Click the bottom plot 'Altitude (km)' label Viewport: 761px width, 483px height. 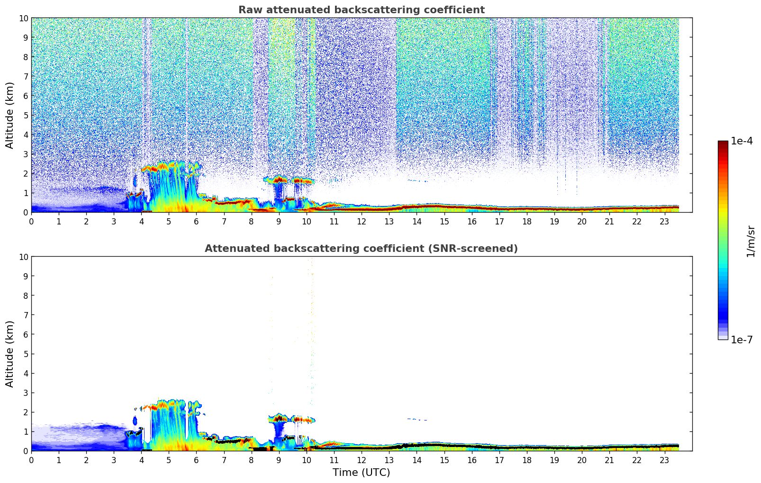point(10,354)
